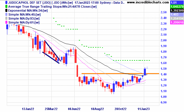184x112 pixels.
Task: Click the 1.90 price axis label
Action: 163,46
